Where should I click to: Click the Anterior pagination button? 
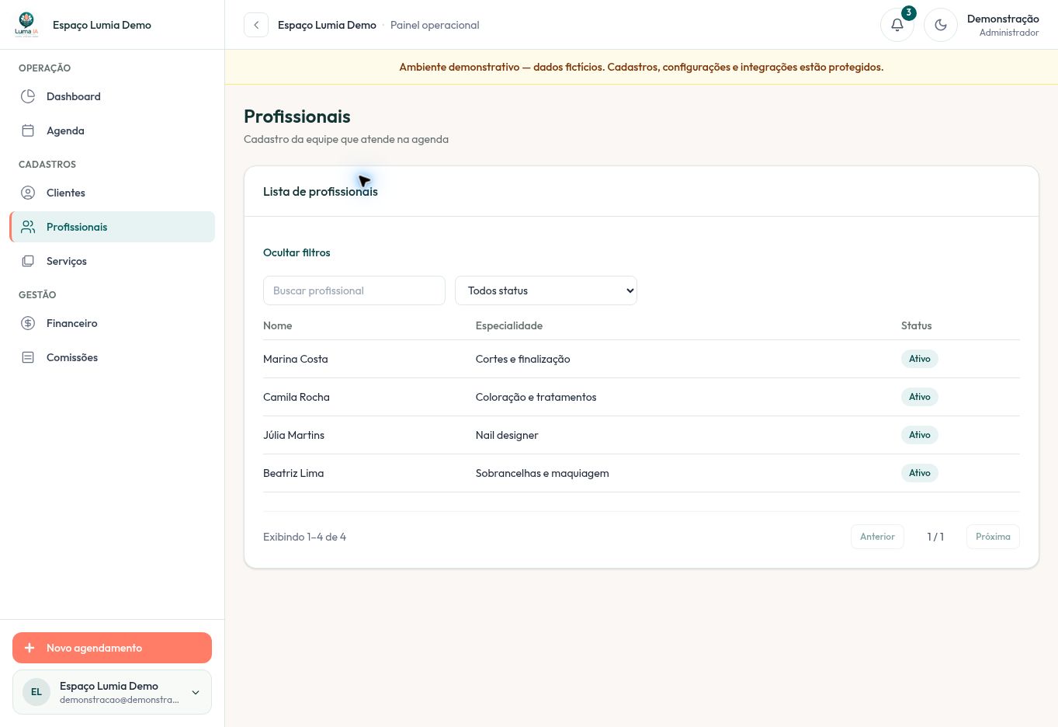pyautogui.click(x=877, y=537)
